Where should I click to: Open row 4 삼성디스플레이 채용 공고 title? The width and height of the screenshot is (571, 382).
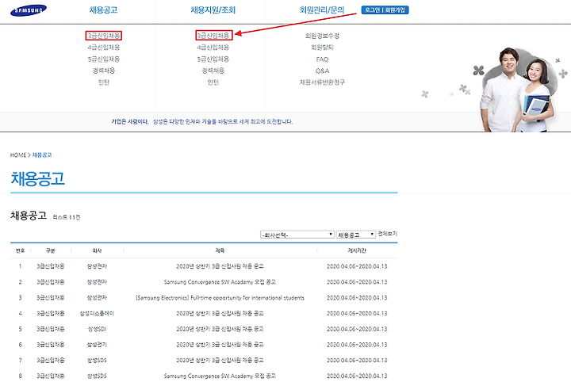pyautogui.click(x=220, y=313)
